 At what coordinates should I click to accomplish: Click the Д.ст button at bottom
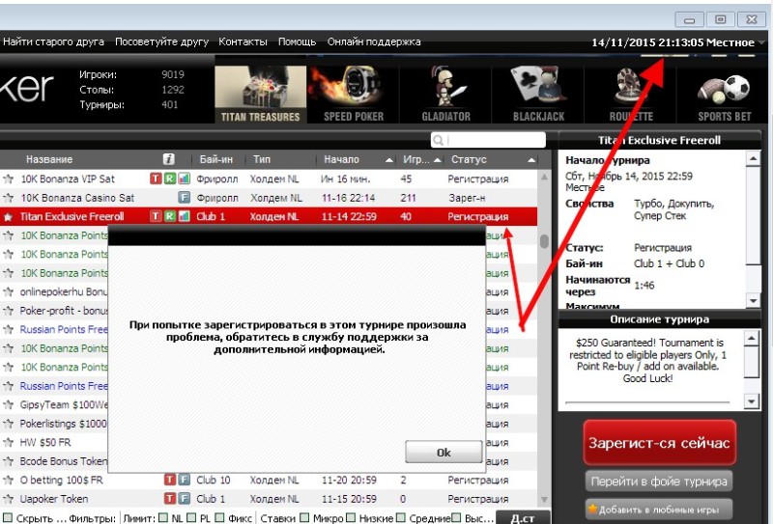522,517
